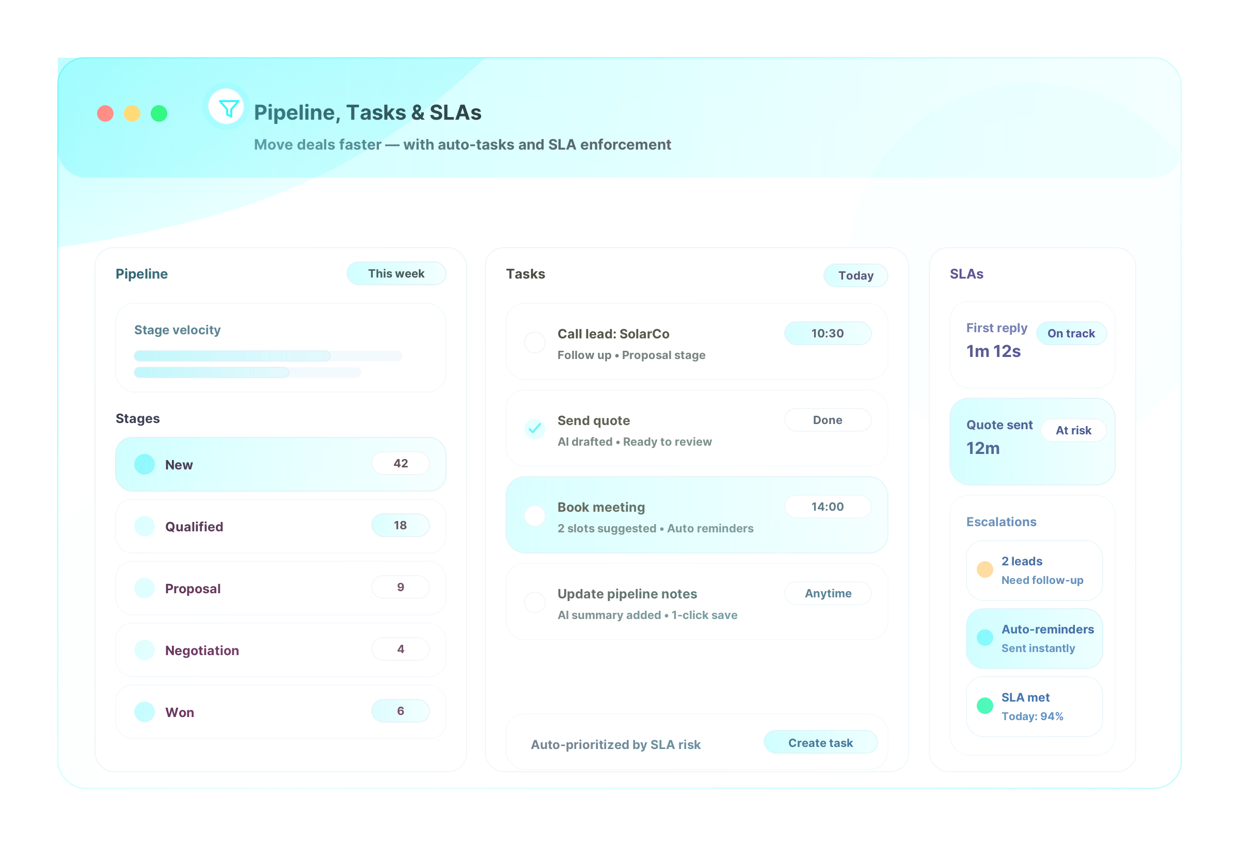
Task: Open the Anytime schedule selector
Action: click(x=828, y=593)
